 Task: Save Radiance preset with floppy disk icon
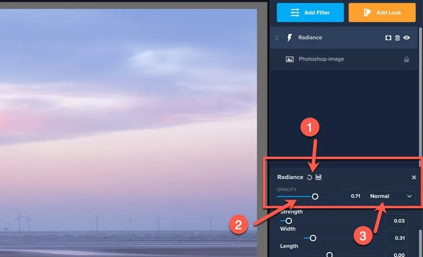click(319, 177)
